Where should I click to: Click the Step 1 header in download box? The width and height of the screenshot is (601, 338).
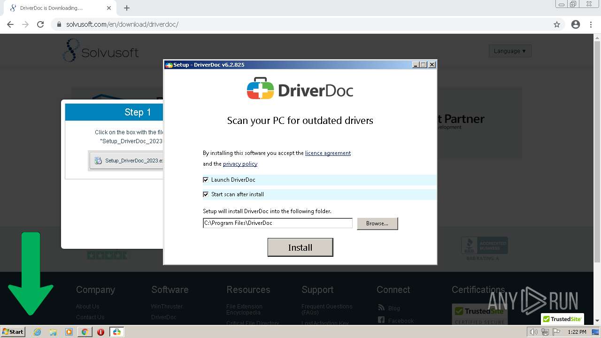pos(114,112)
